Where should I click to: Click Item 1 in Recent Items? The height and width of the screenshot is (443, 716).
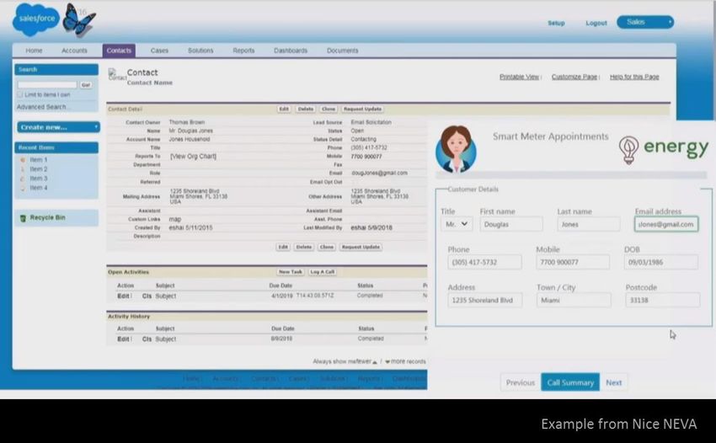[x=39, y=160]
